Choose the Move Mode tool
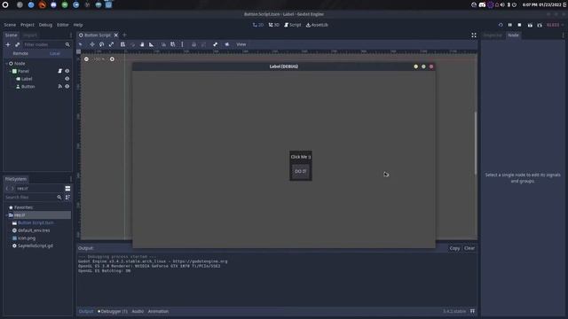This screenshot has height=319, width=568. coord(92,44)
